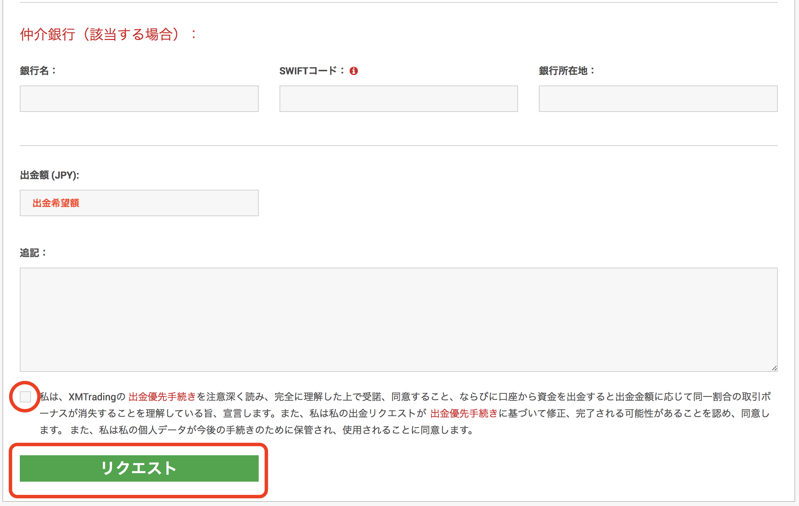The image size is (799, 506).
Task: Open the first 出金優先手続き link
Action: point(162,396)
